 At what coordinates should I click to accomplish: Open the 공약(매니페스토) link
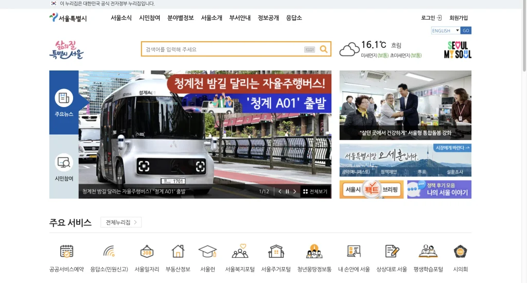(x=356, y=172)
